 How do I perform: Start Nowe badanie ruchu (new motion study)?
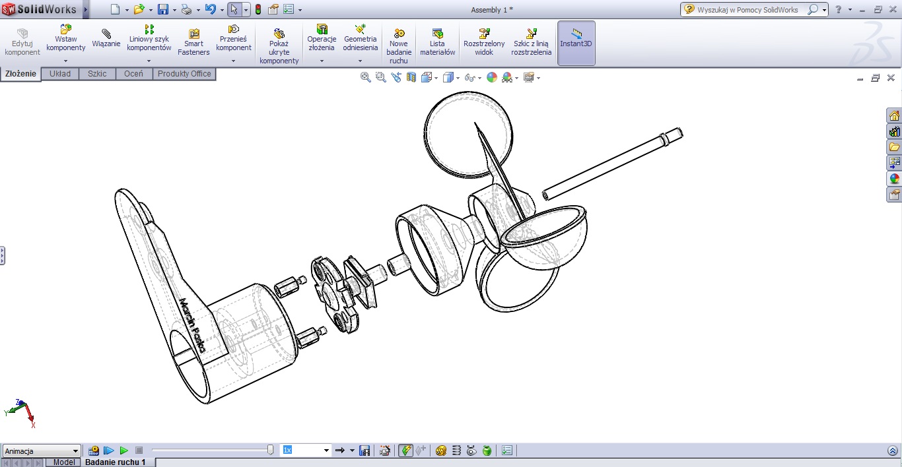click(399, 43)
